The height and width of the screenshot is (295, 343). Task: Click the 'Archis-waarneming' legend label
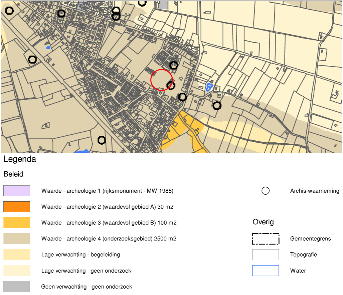(x=315, y=191)
